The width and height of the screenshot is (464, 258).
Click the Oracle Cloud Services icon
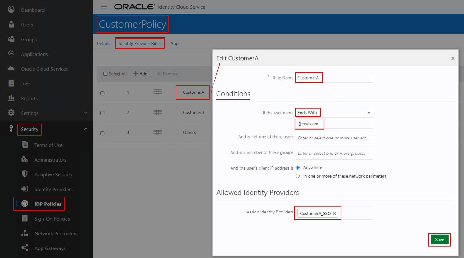tap(11, 68)
